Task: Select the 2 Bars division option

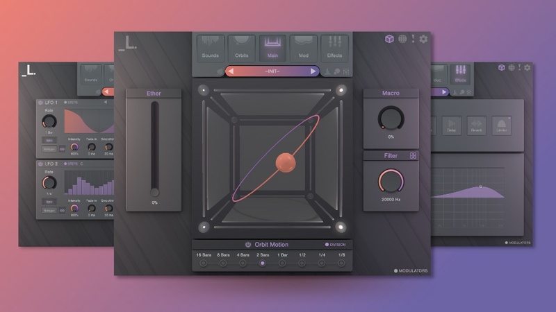Action: [x=263, y=263]
